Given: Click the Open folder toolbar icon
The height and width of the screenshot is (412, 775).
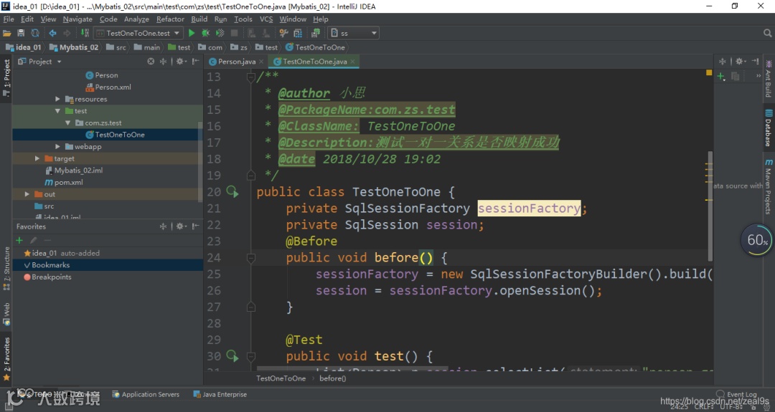Looking at the screenshot, I should tap(7, 33).
